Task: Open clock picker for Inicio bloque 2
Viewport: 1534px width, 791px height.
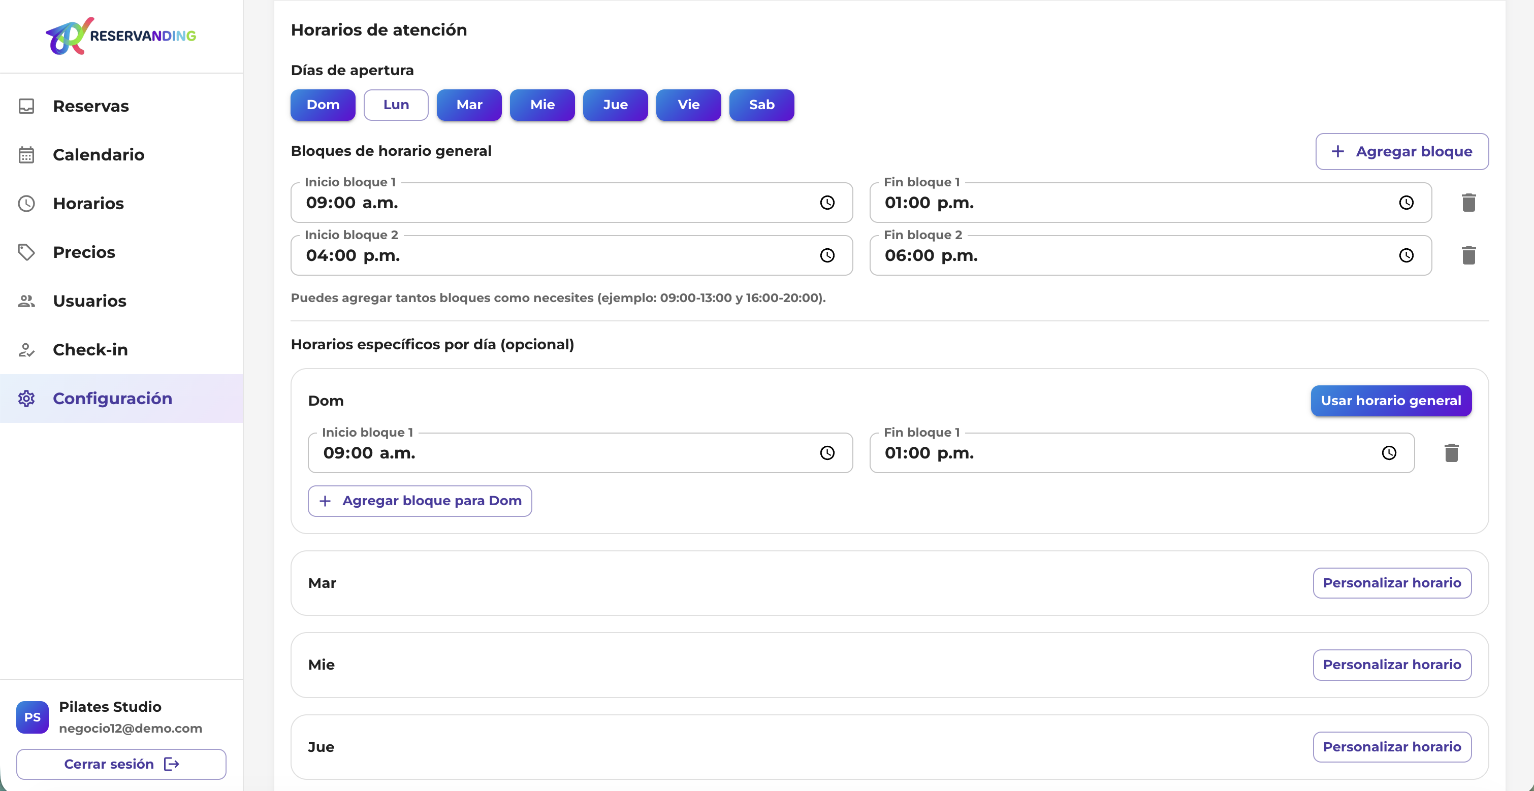Action: click(827, 255)
